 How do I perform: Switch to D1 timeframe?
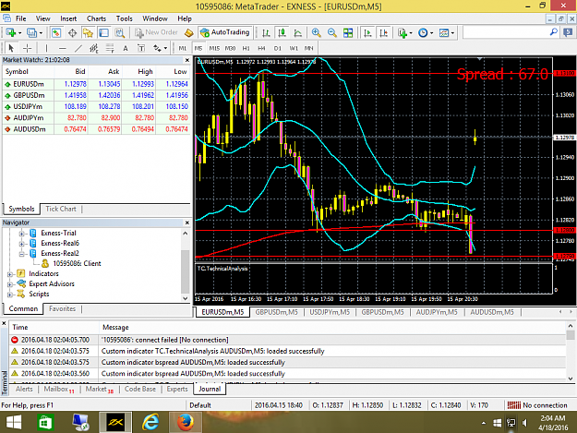278,48
